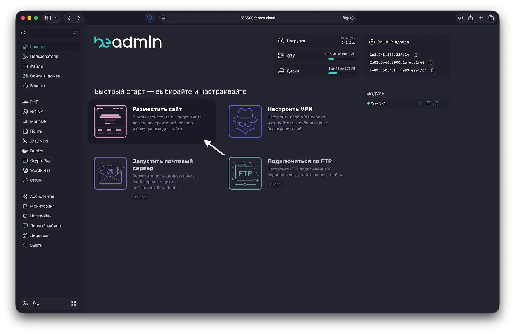
Task: Select WordPress in the sidebar
Action: click(x=40, y=170)
